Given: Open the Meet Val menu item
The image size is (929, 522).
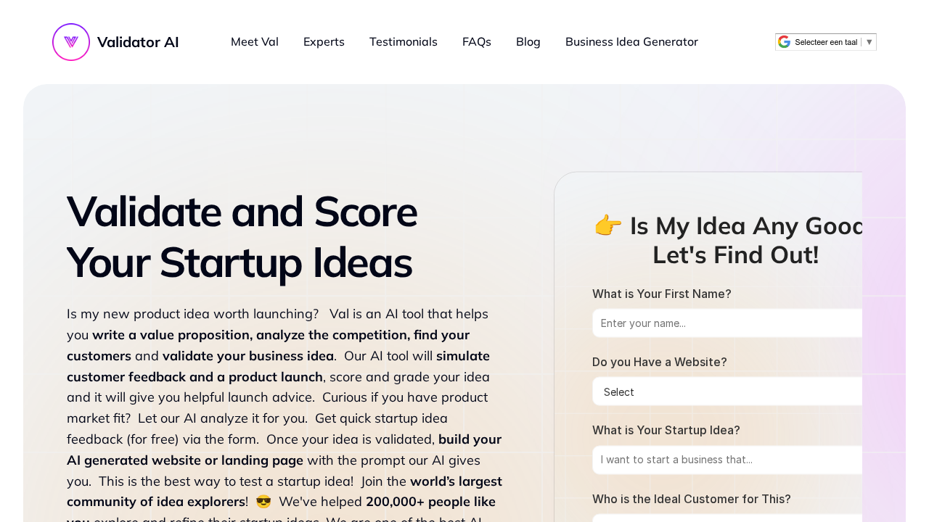Looking at the screenshot, I should point(255,42).
